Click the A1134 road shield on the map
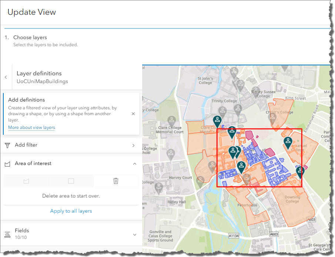 pos(233,235)
